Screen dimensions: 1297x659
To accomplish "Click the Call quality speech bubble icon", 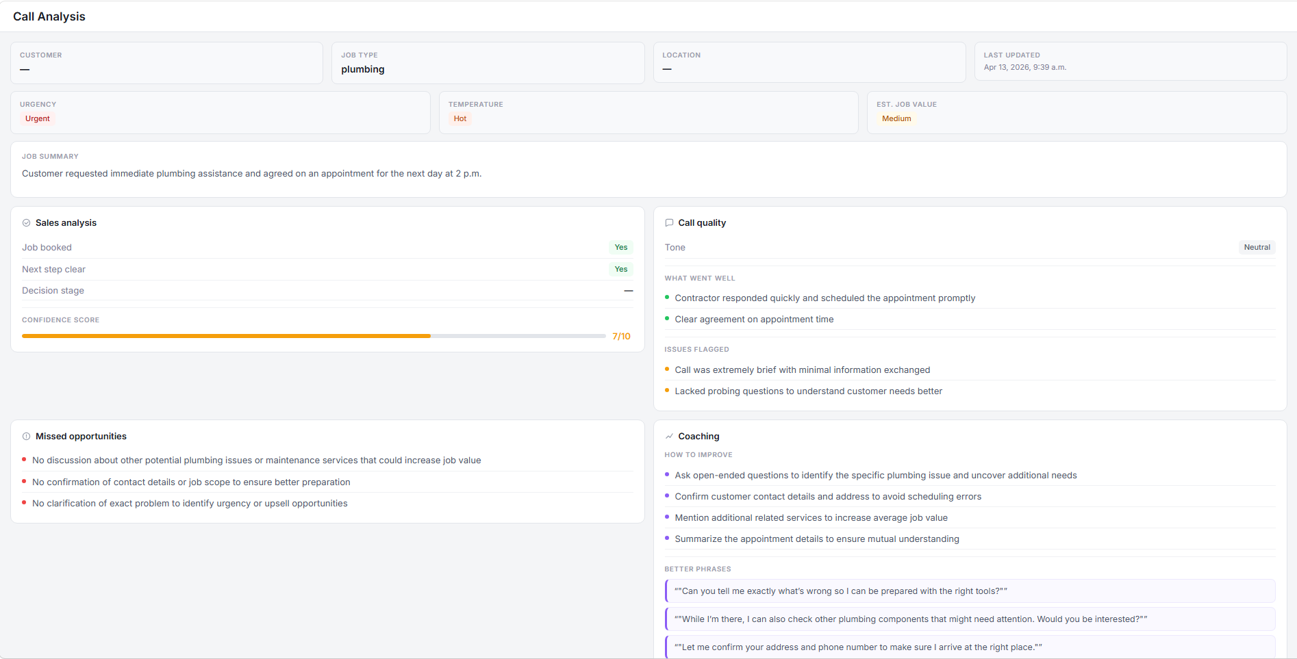I will click(669, 223).
